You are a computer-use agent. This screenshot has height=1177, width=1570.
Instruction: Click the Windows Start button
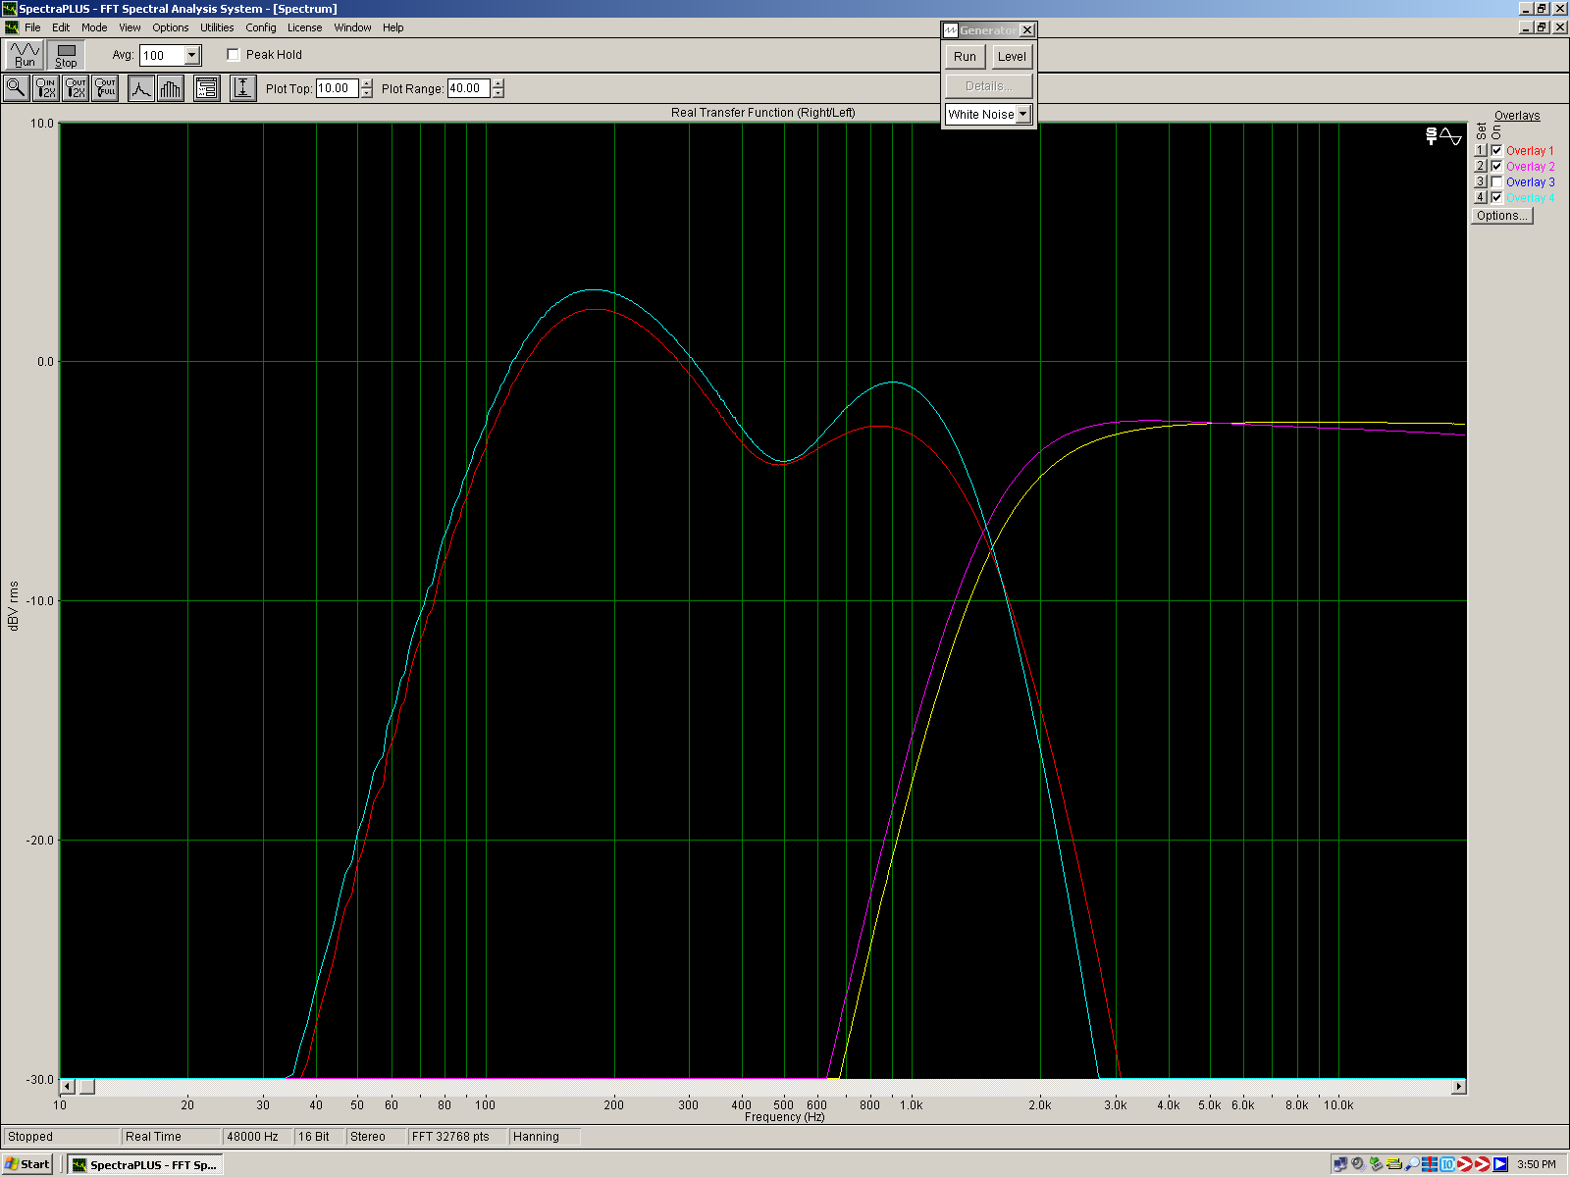(27, 1164)
